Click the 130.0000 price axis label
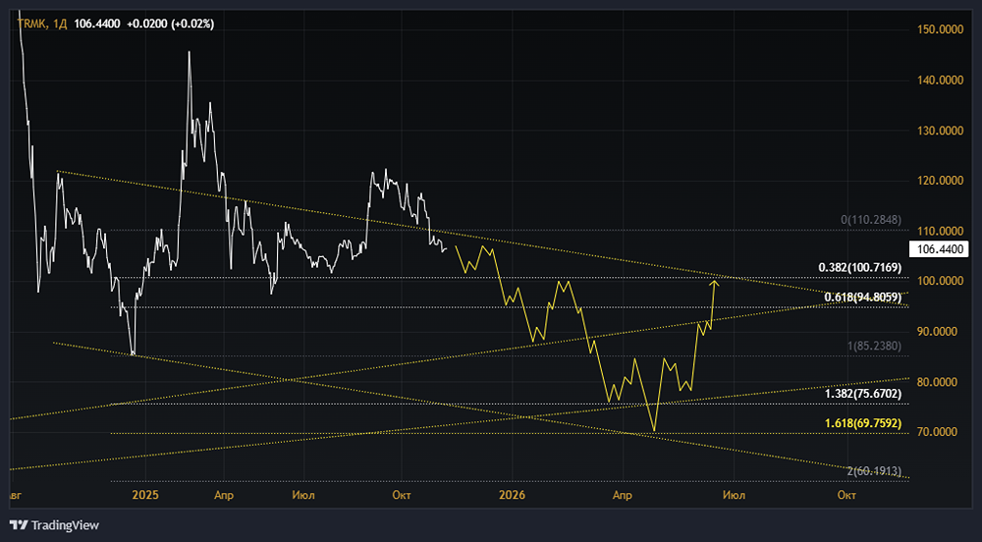 coord(940,131)
